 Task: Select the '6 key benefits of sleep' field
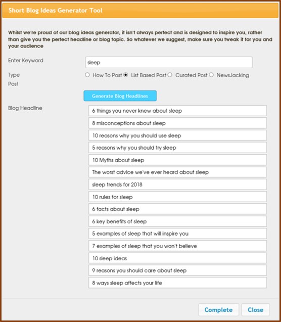click(177, 221)
